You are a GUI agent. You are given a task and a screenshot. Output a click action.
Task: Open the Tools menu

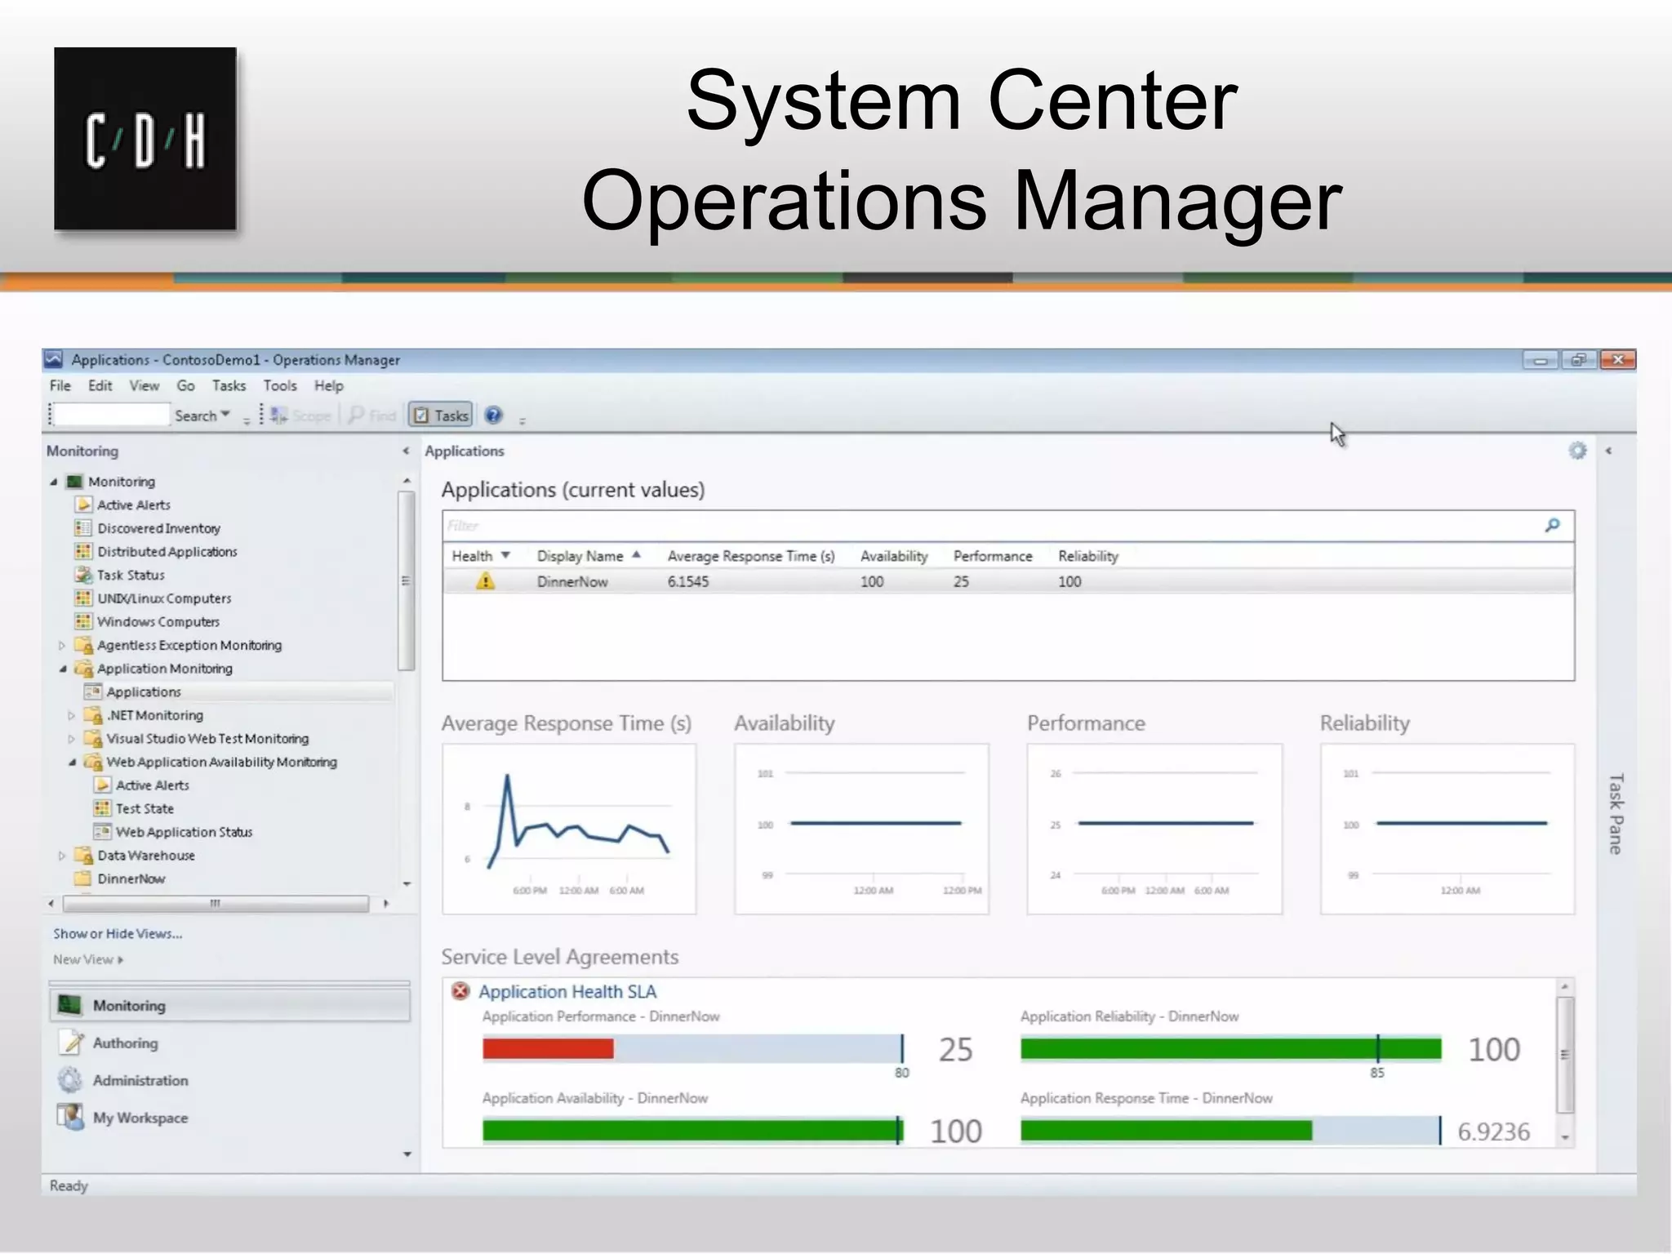pos(280,385)
